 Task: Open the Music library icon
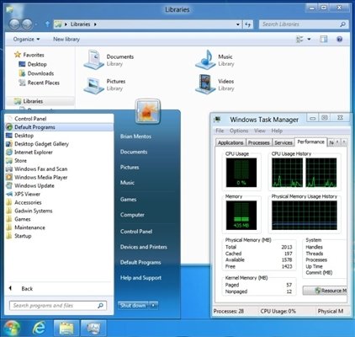coord(205,60)
